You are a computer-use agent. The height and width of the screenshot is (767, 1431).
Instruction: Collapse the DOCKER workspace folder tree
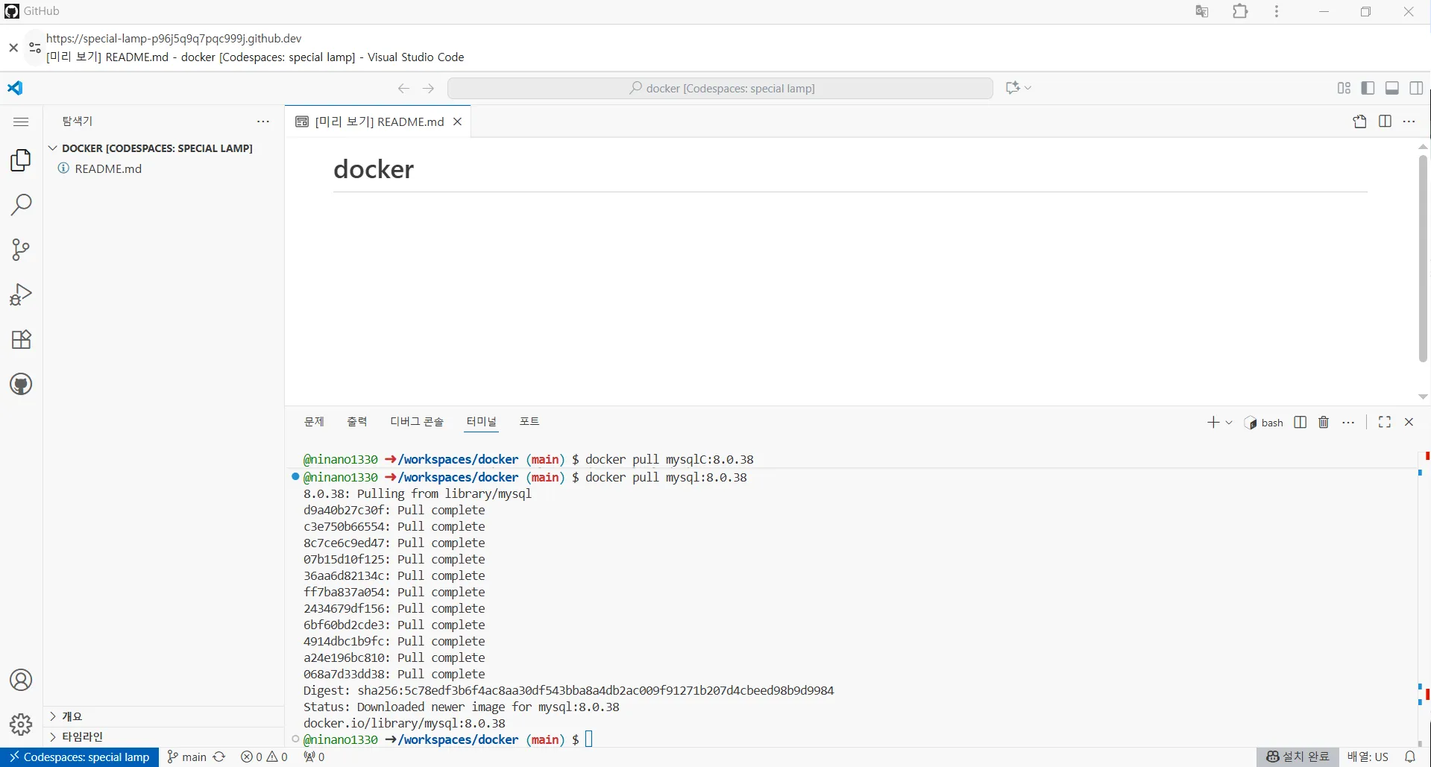click(x=53, y=148)
